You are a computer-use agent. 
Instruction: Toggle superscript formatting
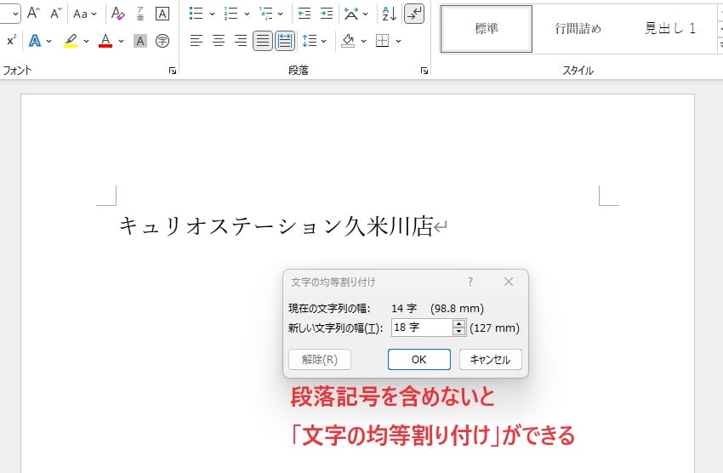tap(12, 41)
